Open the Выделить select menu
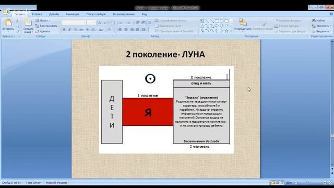The height and width of the screenshot is (188, 334). pos(321,31)
